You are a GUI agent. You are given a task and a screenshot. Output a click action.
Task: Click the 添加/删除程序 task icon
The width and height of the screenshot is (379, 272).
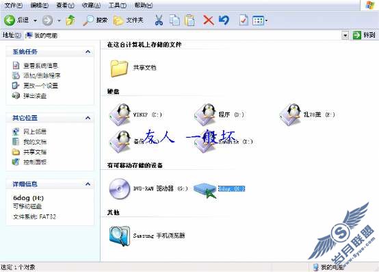click(x=16, y=75)
